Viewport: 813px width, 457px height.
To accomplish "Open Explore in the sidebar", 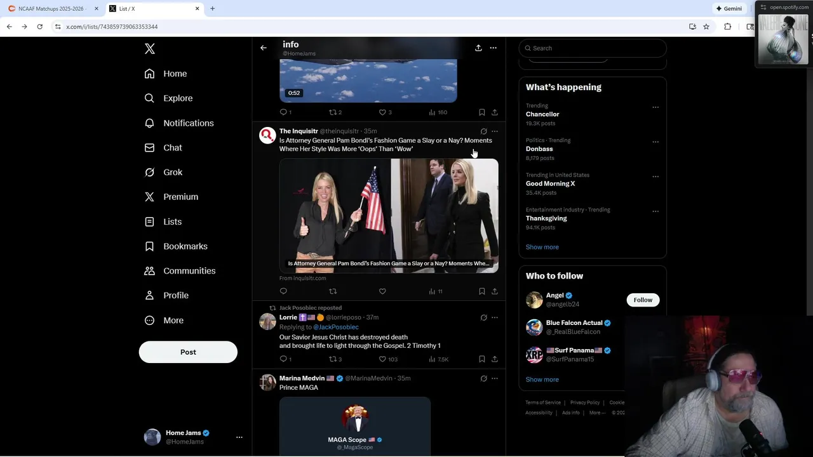I will (x=168, y=98).
